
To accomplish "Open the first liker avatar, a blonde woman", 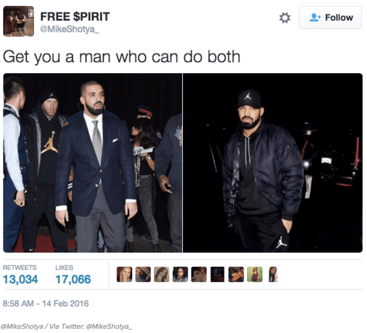I will click(124, 274).
